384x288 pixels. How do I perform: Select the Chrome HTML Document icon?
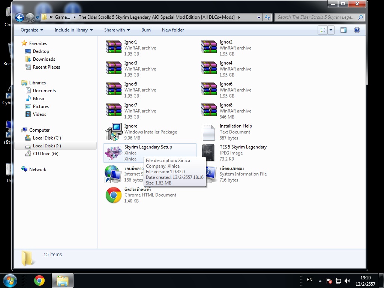113,195
